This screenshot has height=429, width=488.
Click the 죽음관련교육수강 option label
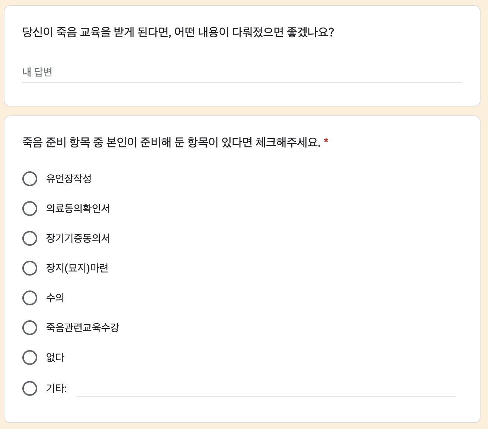click(x=83, y=328)
